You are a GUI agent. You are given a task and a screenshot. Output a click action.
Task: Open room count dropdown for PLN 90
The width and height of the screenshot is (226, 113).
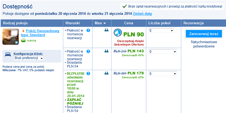coord(161,30)
